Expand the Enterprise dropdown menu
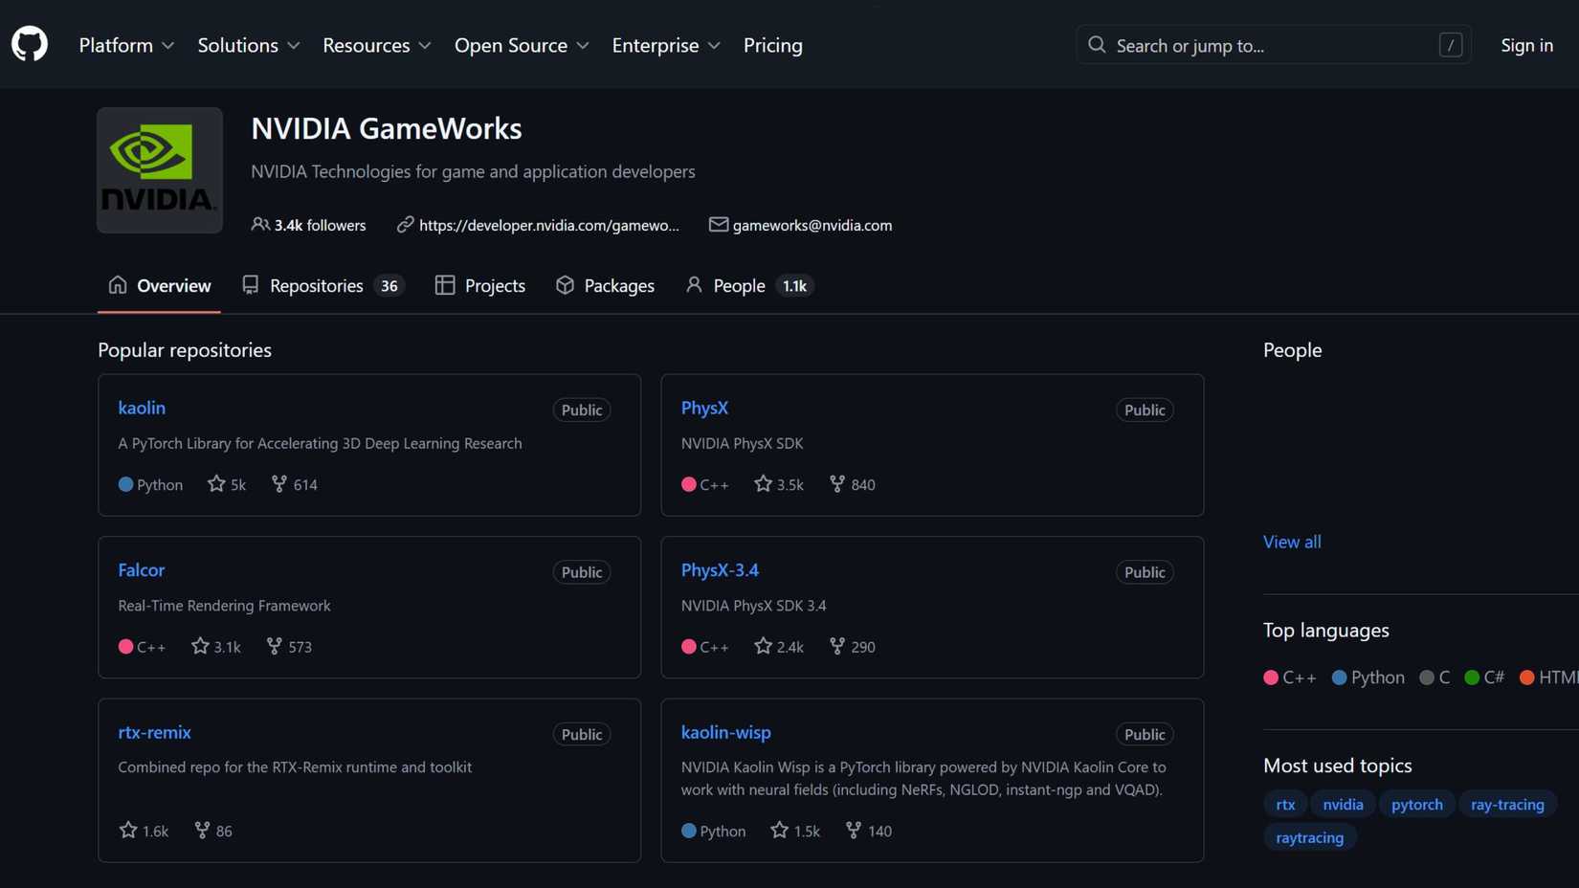 pos(666,45)
